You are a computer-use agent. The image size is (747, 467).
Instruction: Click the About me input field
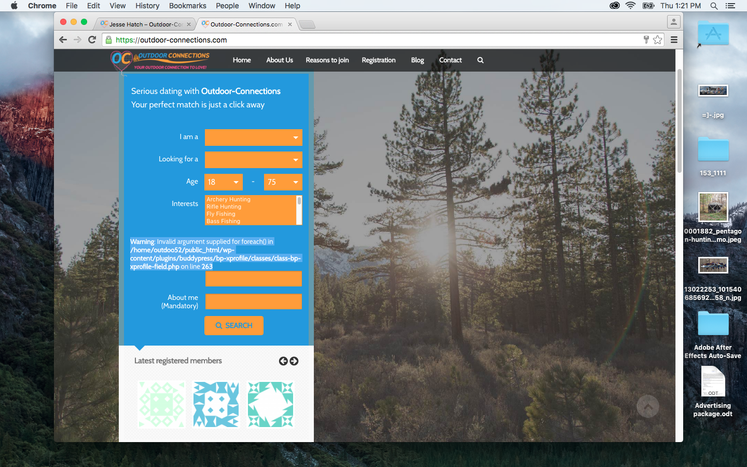254,301
